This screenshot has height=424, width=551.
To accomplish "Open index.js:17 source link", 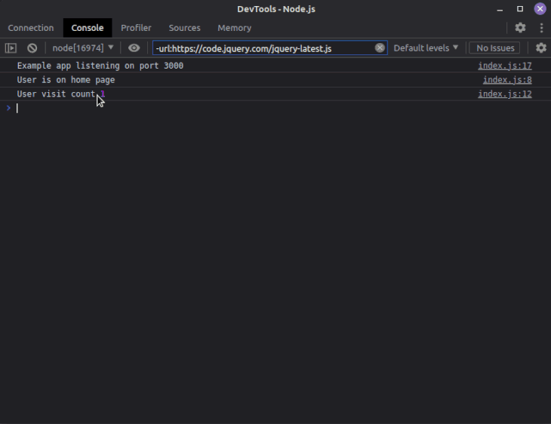I will click(505, 66).
